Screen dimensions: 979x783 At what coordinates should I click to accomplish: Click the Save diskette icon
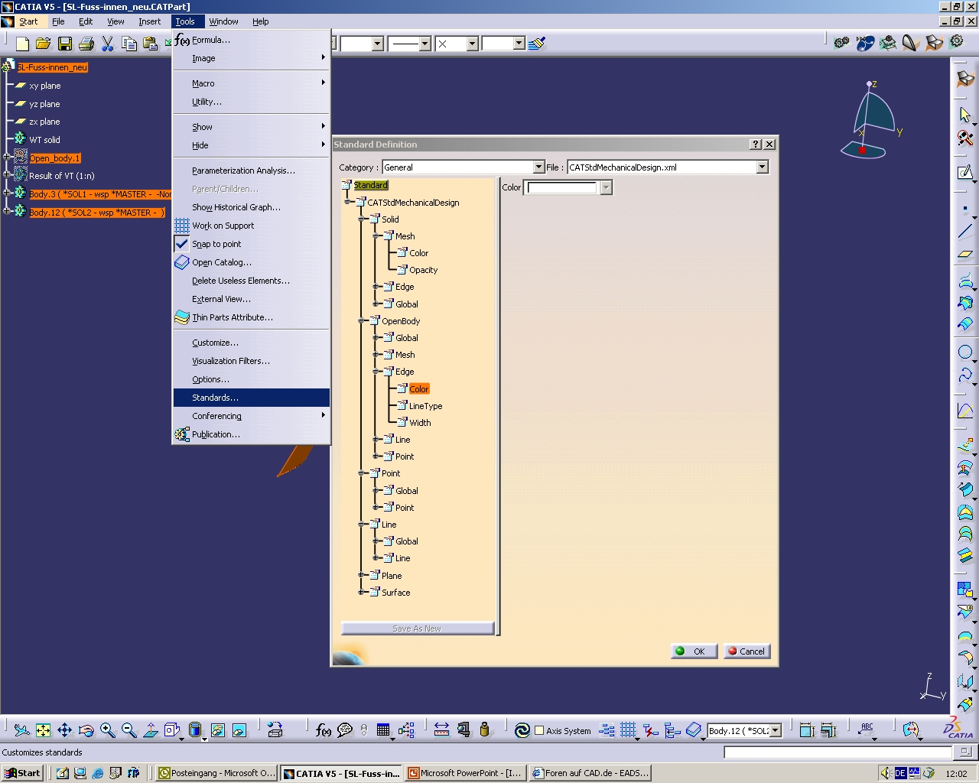(x=65, y=44)
